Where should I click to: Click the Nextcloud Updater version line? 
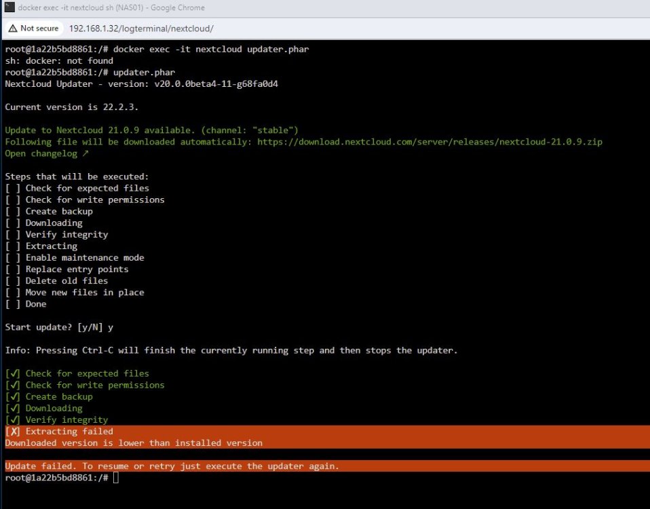141,83
